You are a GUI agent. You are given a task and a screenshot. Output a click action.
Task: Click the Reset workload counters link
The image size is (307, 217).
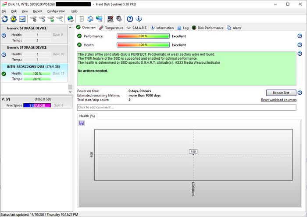(x=278, y=100)
